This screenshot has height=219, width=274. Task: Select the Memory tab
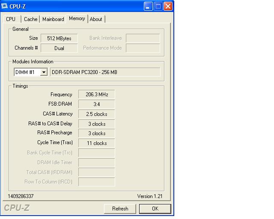77,18
